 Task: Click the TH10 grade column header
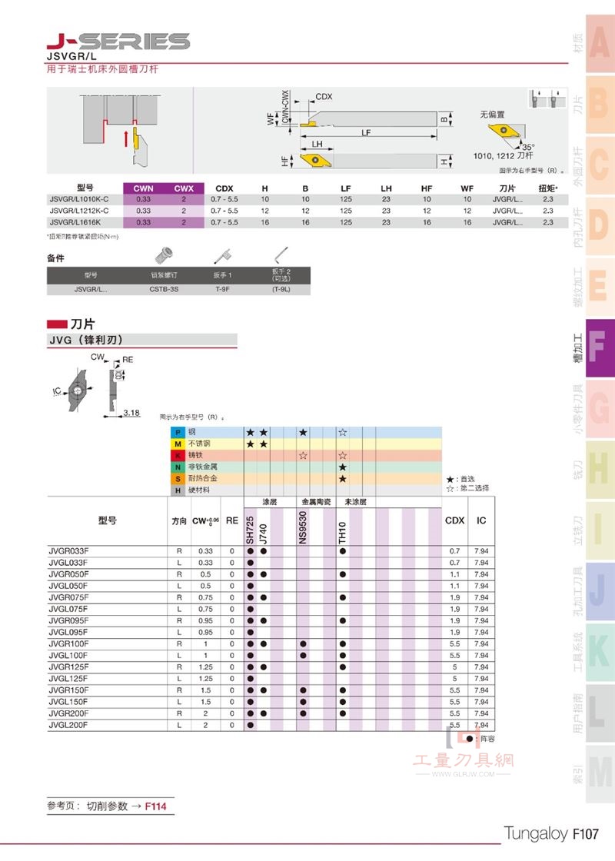343,533
